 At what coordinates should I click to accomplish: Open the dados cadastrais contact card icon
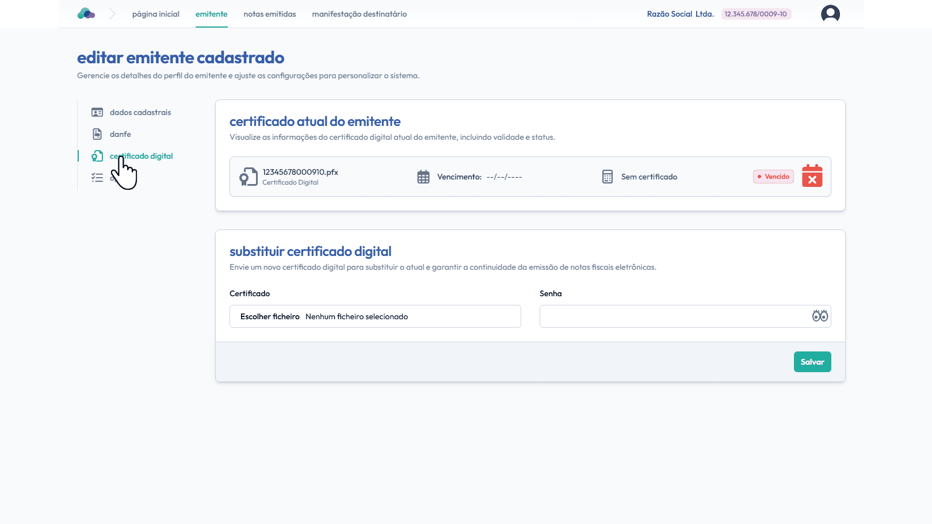coord(97,112)
